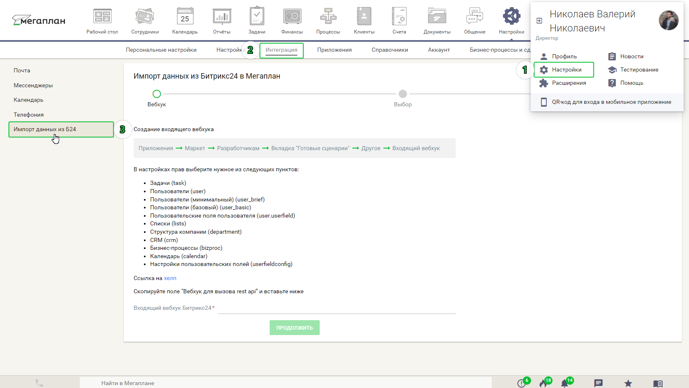Click the 'Списки (lists)' list item
The width and height of the screenshot is (689, 388).
(x=168, y=223)
